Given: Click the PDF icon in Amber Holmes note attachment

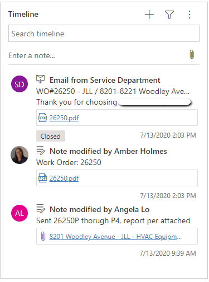Looking at the screenshot, I should tap(42, 178).
